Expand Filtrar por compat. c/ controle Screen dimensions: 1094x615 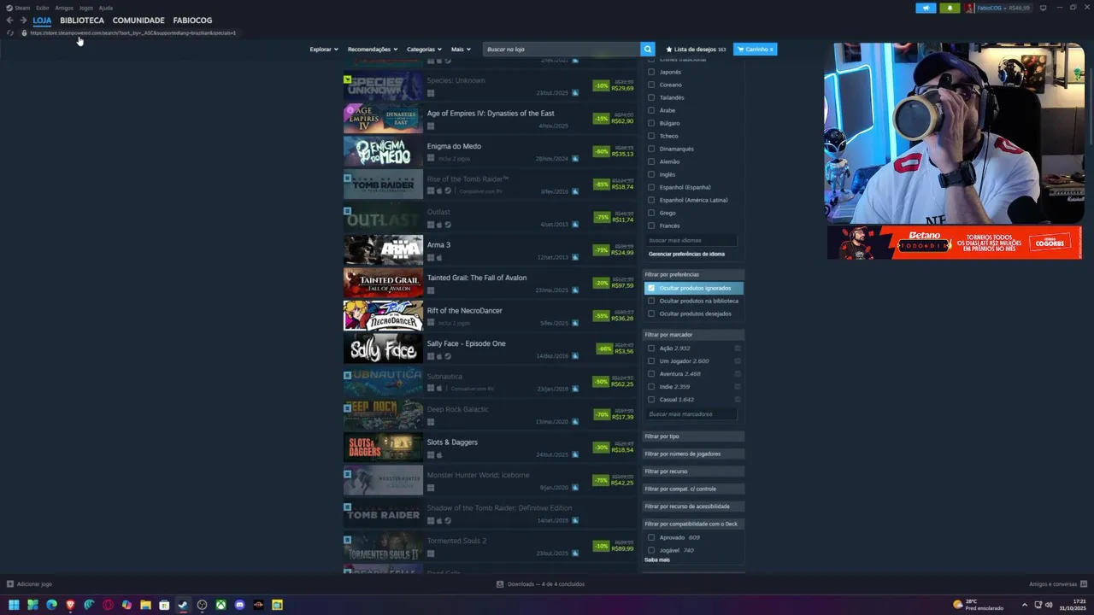(694, 489)
